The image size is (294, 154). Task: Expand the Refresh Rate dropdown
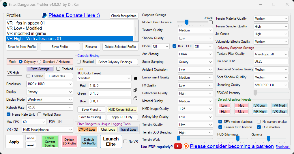50,107
